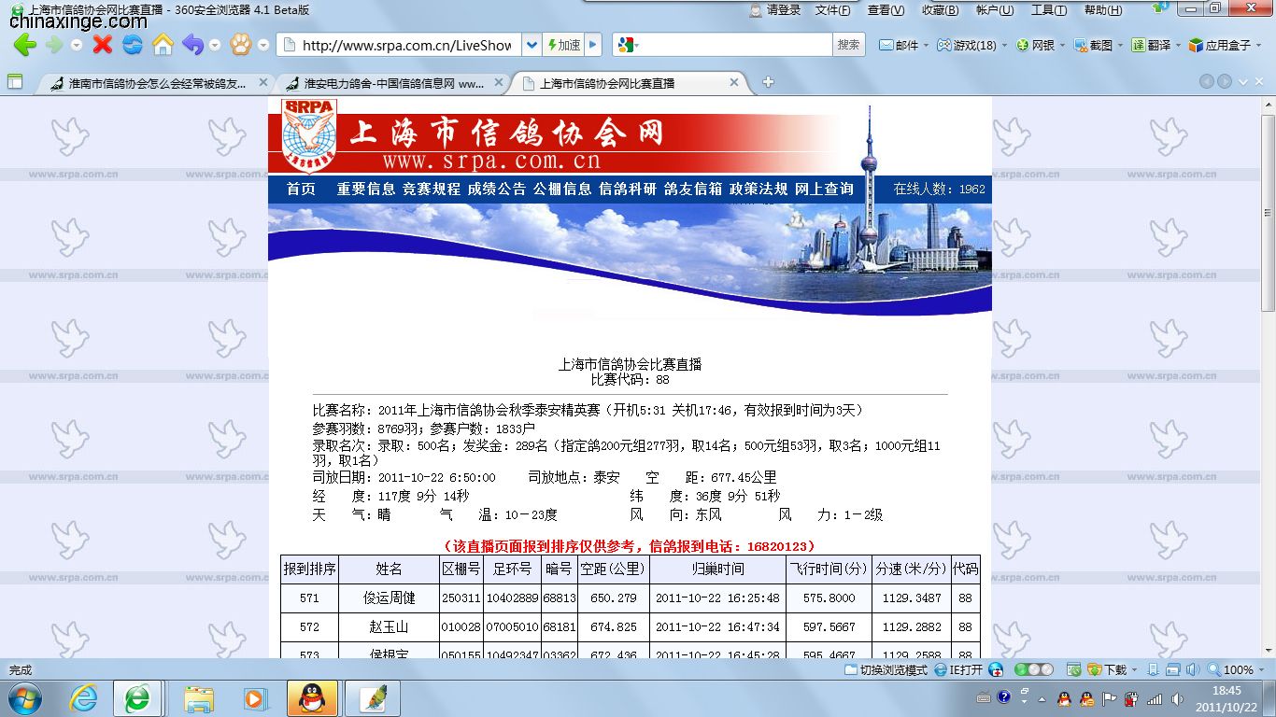Screen dimensions: 1276x717
Task: Click inside the search box
Action: pyautogui.click(x=737, y=45)
